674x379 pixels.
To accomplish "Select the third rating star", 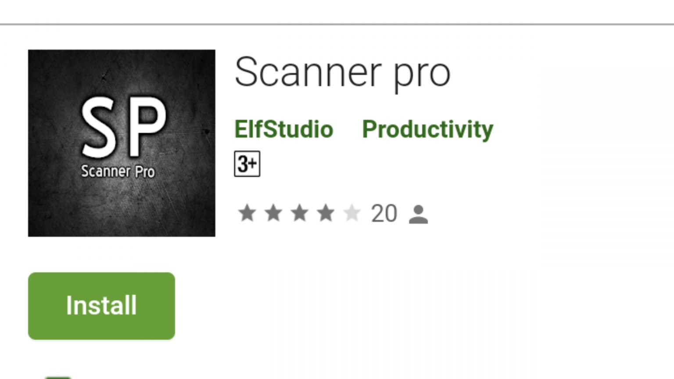I will 300,213.
